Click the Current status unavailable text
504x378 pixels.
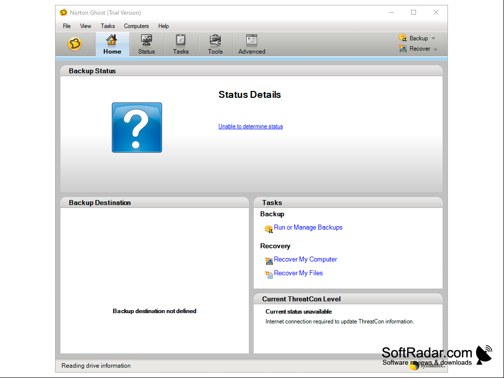[298, 312]
